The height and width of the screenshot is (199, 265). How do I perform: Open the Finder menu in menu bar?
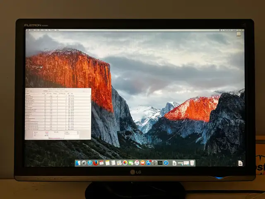point(32,30)
